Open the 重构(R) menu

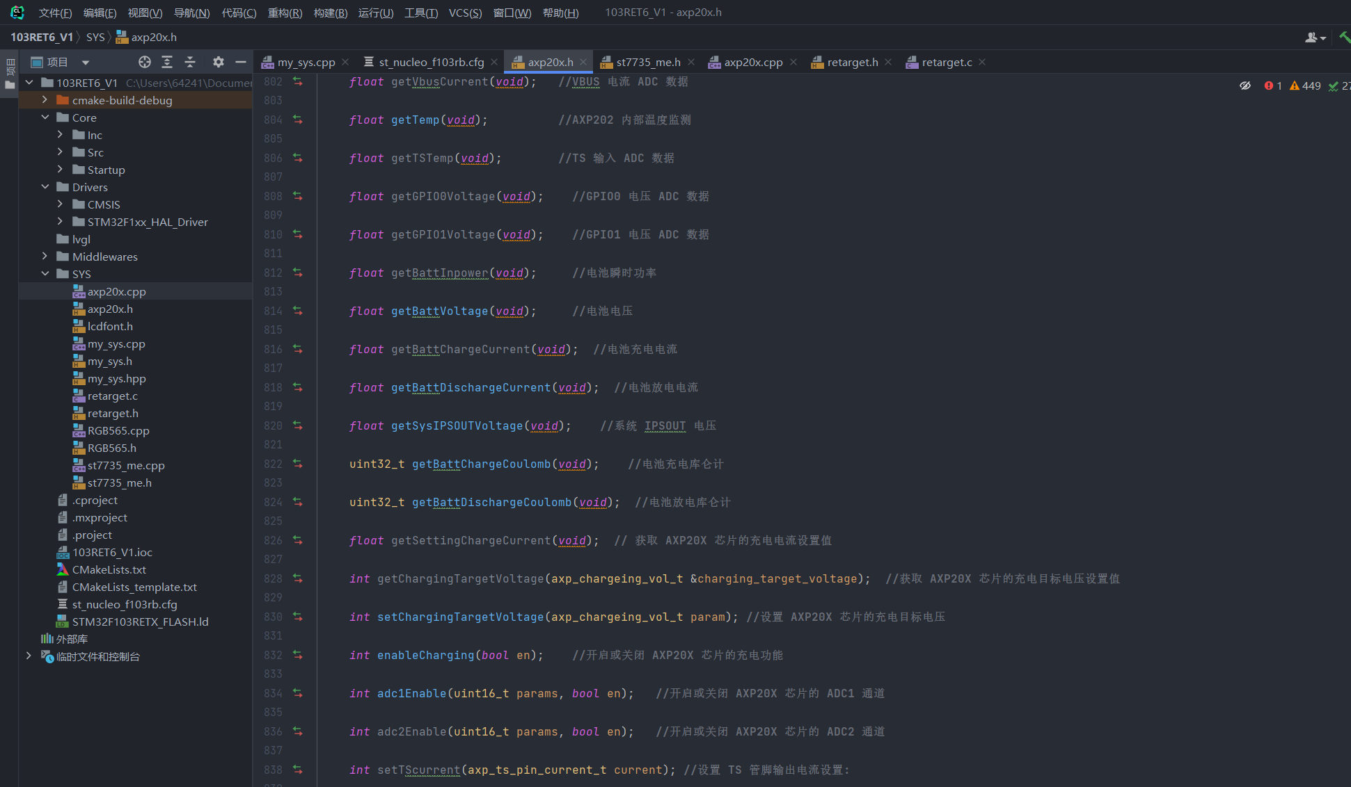(x=285, y=13)
